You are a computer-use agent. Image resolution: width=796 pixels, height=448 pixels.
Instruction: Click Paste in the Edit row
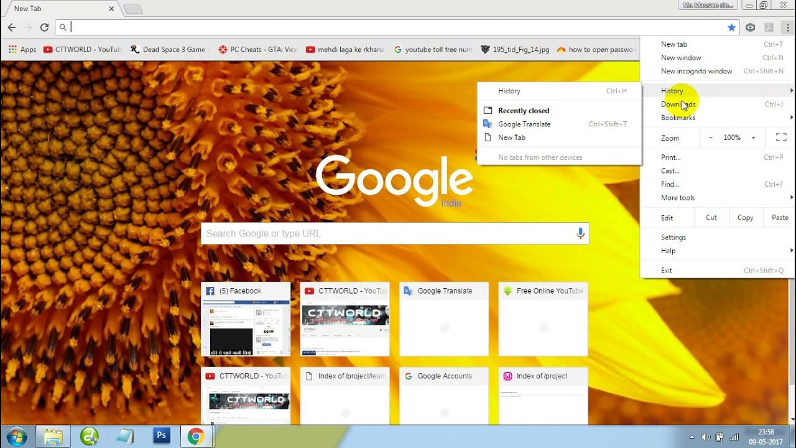(x=780, y=218)
